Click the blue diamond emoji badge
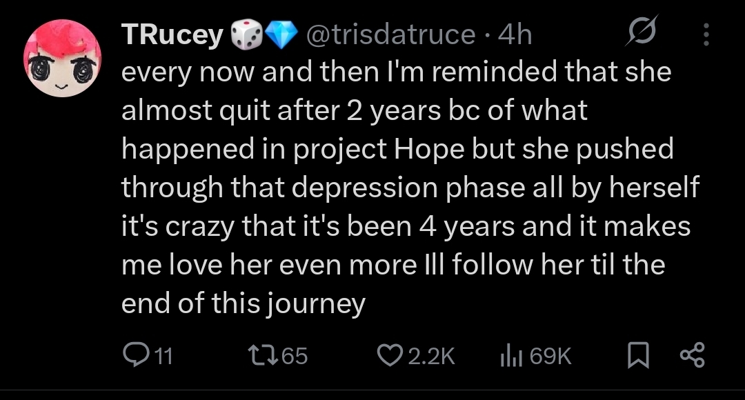This screenshot has width=745, height=400. coord(281,35)
